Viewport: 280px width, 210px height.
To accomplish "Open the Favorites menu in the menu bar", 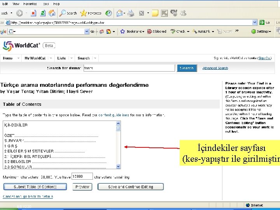I will (30, 4).
